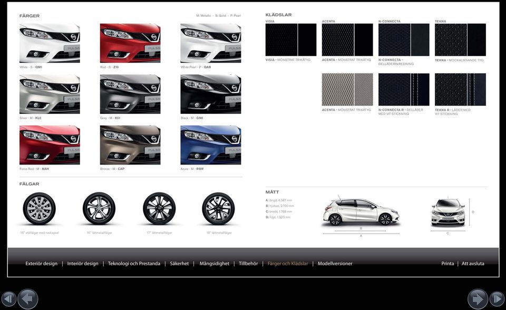Pick the Azure RBR car color image
This screenshot has height=310, width=506.
point(211,145)
